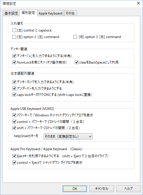Toggle clearをBackSpaceとして利用 checkbox
143x195 pixels.
(76, 62)
